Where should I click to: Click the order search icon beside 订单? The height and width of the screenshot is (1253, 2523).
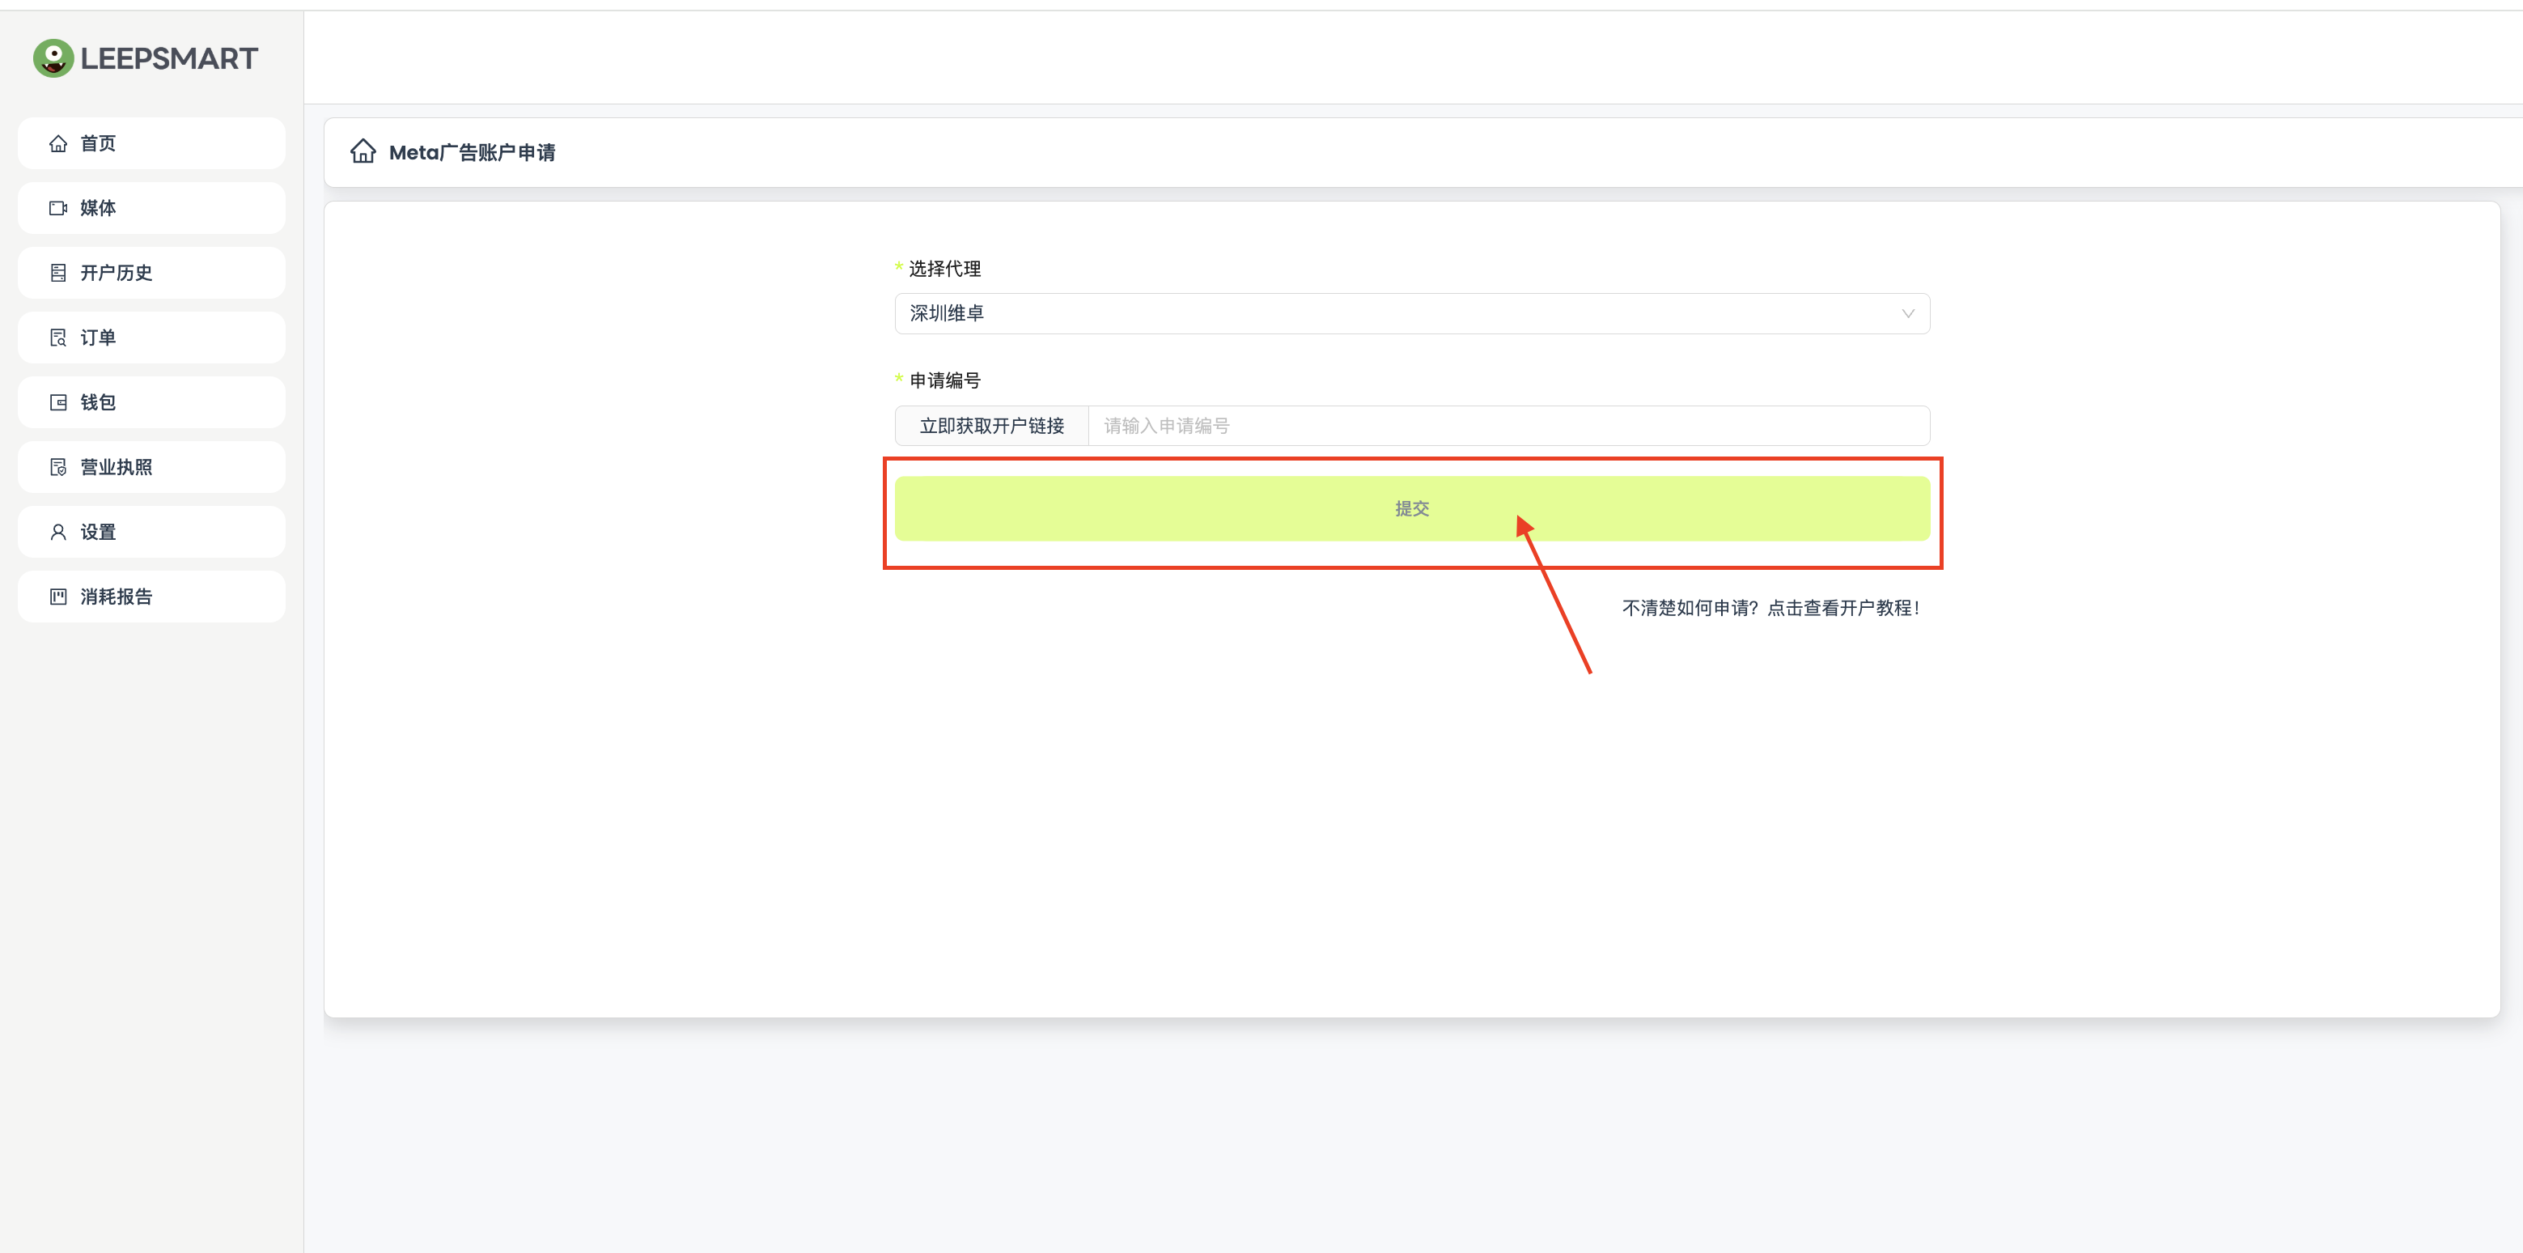pos(59,337)
